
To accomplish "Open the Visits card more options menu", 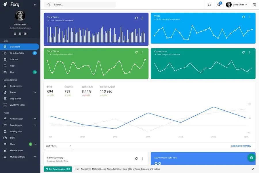I will click(x=249, y=17).
